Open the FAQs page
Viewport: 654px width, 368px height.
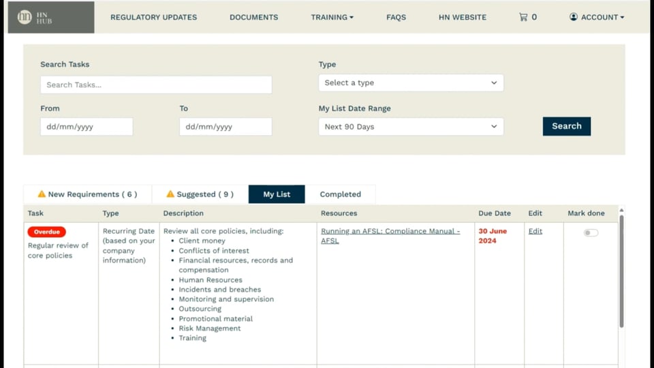pyautogui.click(x=396, y=17)
